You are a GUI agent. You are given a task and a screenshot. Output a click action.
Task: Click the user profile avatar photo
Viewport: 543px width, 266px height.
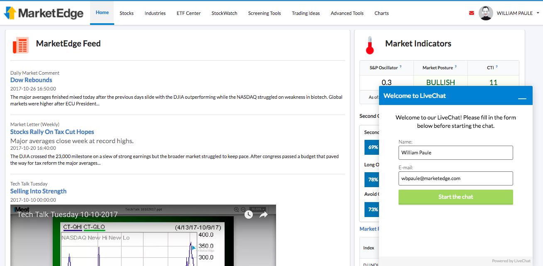tap(486, 13)
